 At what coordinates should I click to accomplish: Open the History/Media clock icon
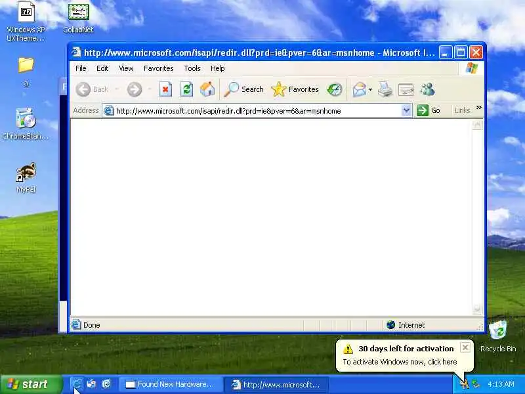[x=334, y=89]
